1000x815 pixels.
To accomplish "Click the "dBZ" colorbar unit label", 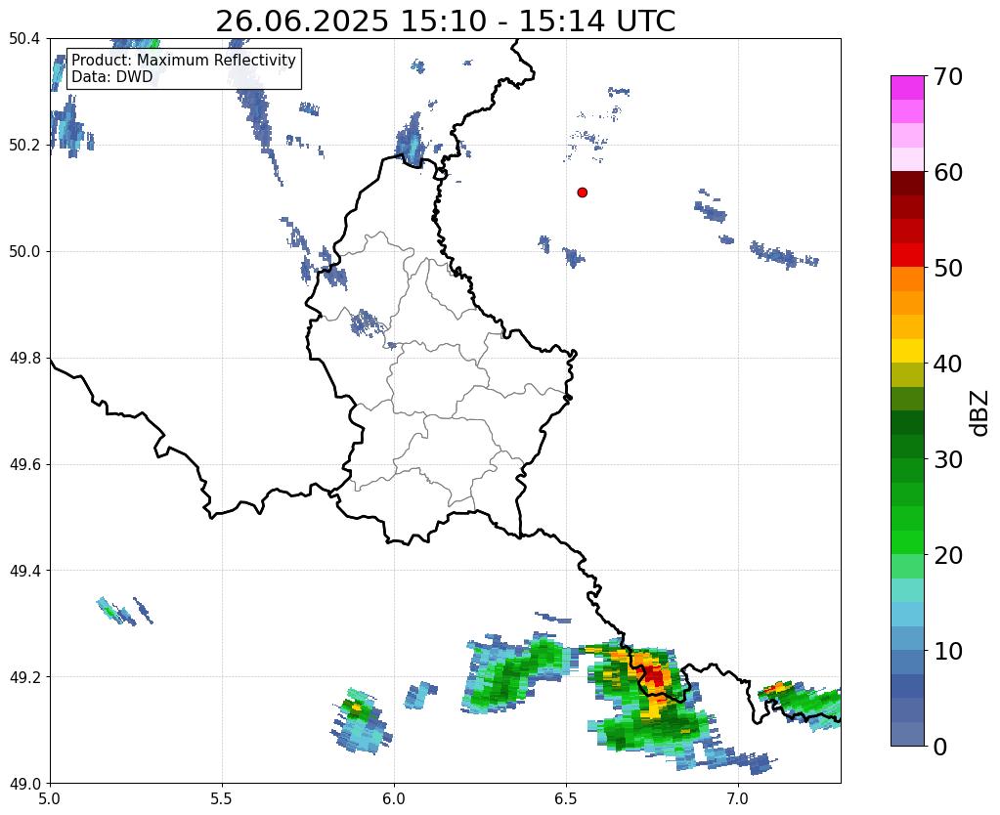I will (x=980, y=413).
